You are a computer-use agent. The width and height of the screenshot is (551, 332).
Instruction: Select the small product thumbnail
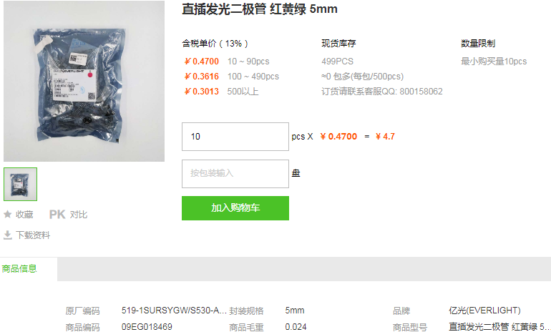click(x=20, y=184)
